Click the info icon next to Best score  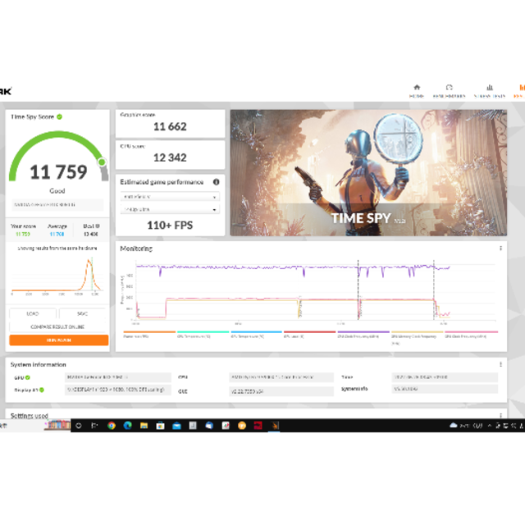click(x=98, y=226)
